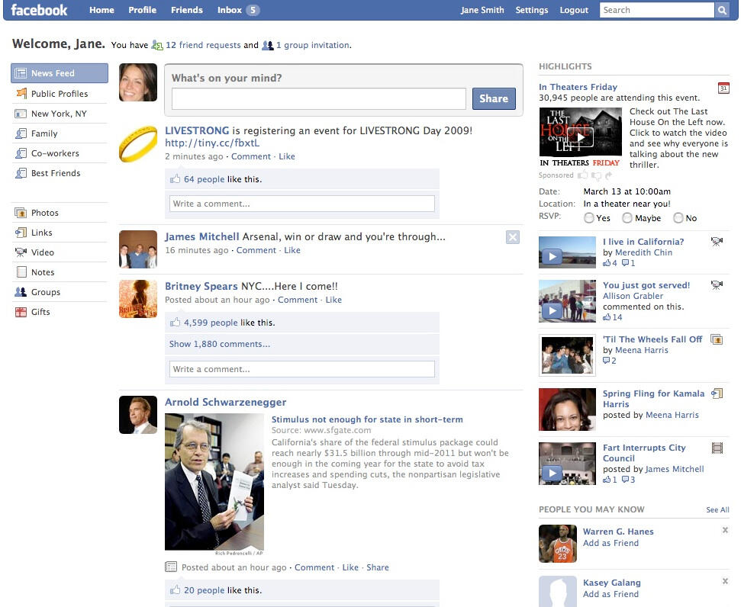Click the Share status button

(x=494, y=98)
